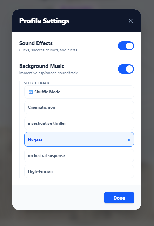Viewport: 154px width, 226px height.
Task: Select the highlighted Nu-jazz track
Action: pyautogui.click(x=79, y=139)
